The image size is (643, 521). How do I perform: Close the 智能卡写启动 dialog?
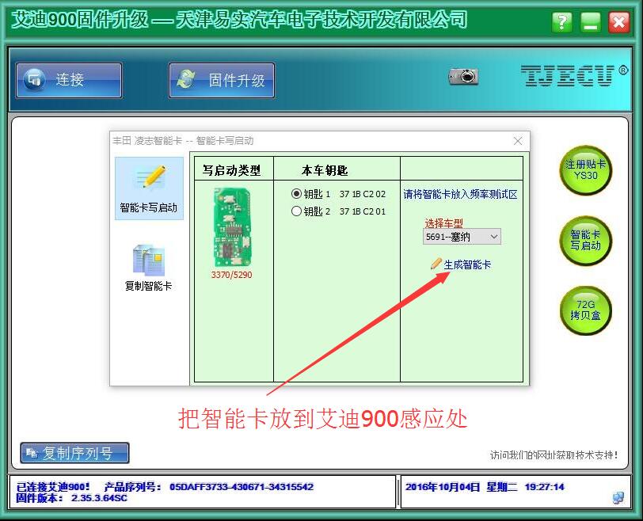[x=518, y=141]
